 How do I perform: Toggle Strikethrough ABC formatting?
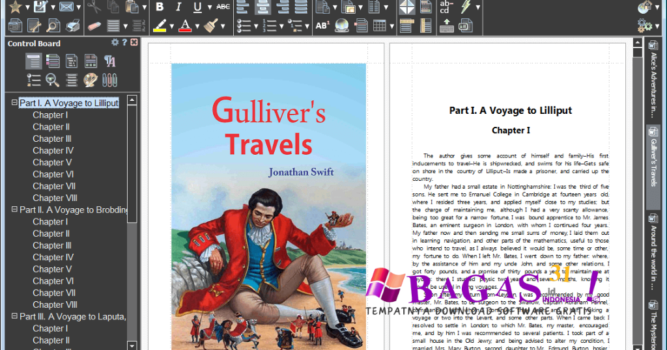(x=223, y=7)
